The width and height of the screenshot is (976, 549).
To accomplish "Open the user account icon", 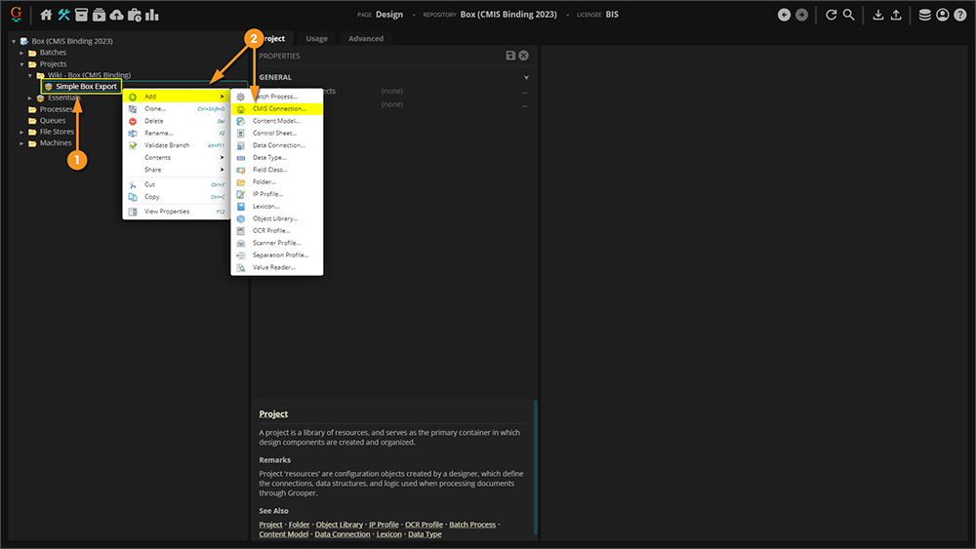I will tap(943, 15).
